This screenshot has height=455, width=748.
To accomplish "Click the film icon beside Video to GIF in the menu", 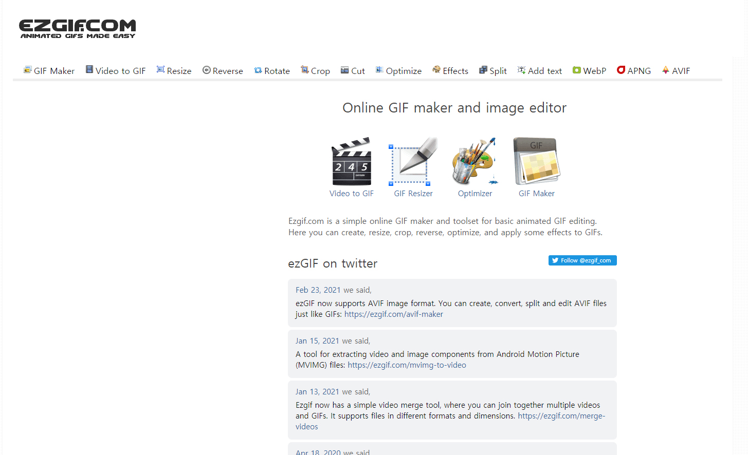I will coord(89,70).
